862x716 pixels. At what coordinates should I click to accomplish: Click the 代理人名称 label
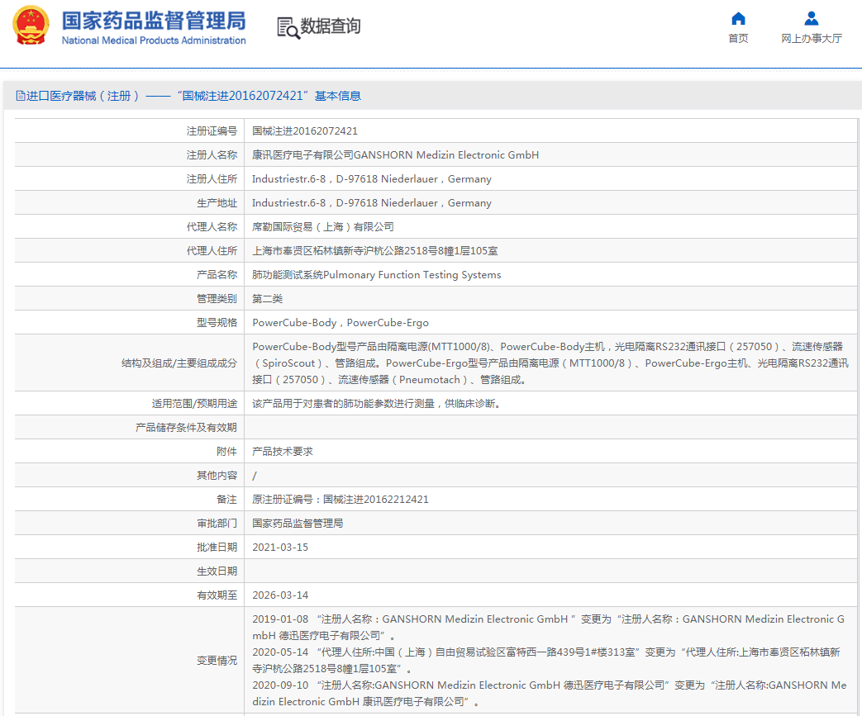point(212,227)
